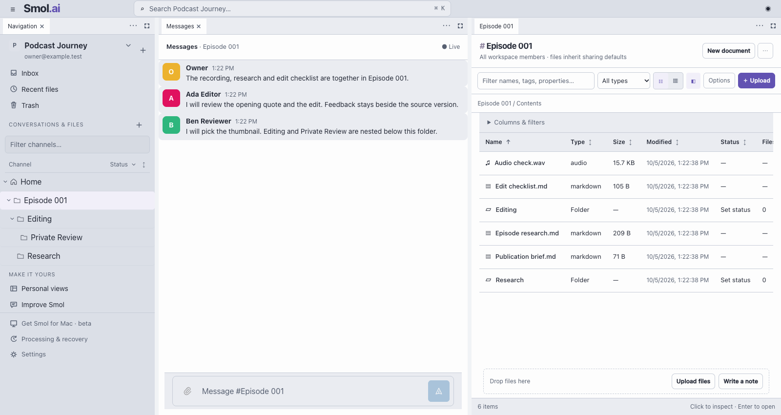Send message with the arrow button

click(x=438, y=391)
